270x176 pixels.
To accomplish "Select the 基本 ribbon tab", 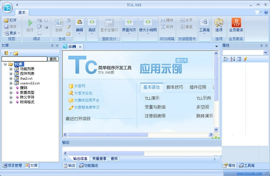I will [x=22, y=12].
